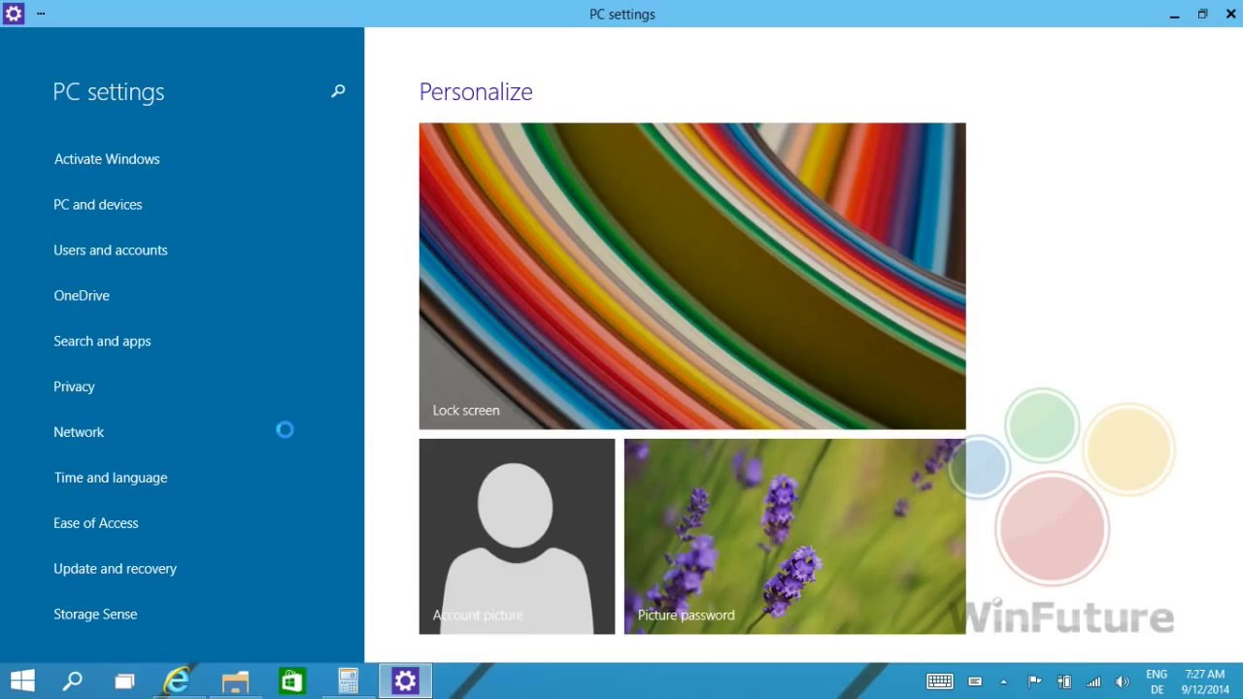The image size is (1243, 699).
Task: Click the search magnifier in PC settings
Action: click(338, 91)
